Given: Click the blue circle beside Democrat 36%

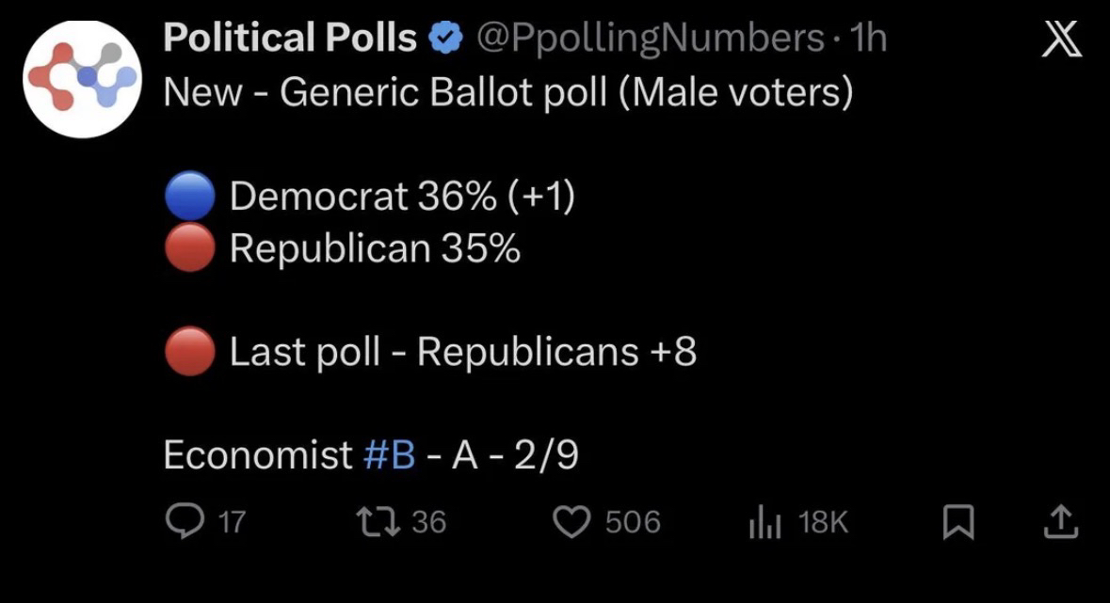Looking at the screenshot, I should coord(191,198).
